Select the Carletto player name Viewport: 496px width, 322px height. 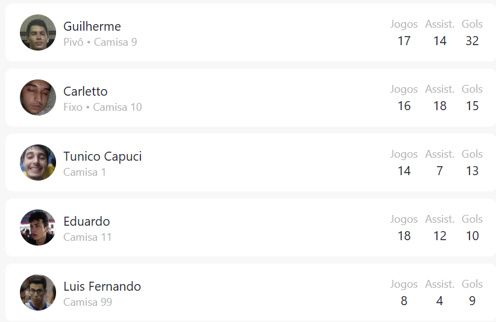click(86, 91)
